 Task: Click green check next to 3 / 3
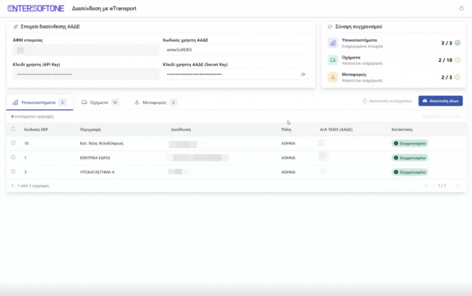458,43
